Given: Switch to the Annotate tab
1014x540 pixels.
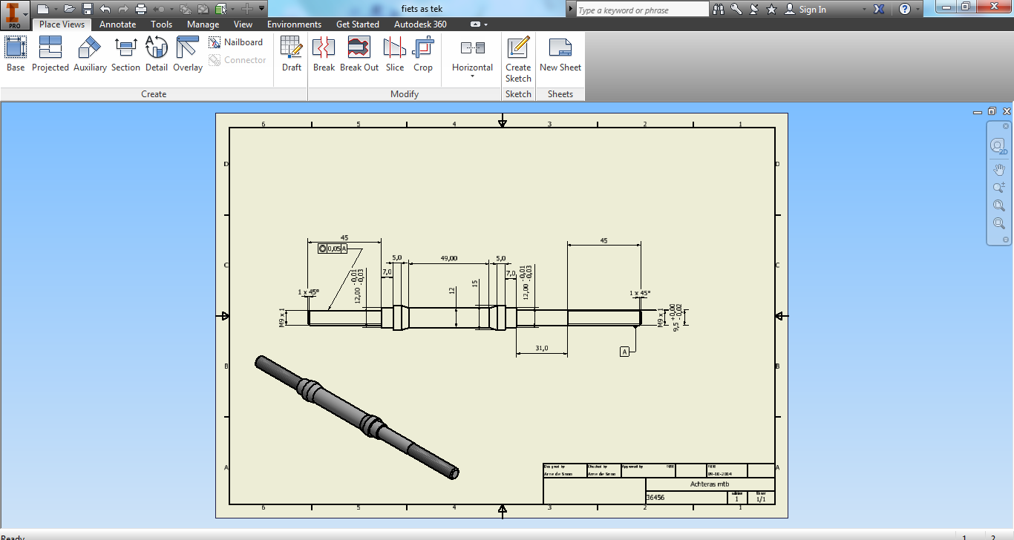Looking at the screenshot, I should click(x=118, y=24).
